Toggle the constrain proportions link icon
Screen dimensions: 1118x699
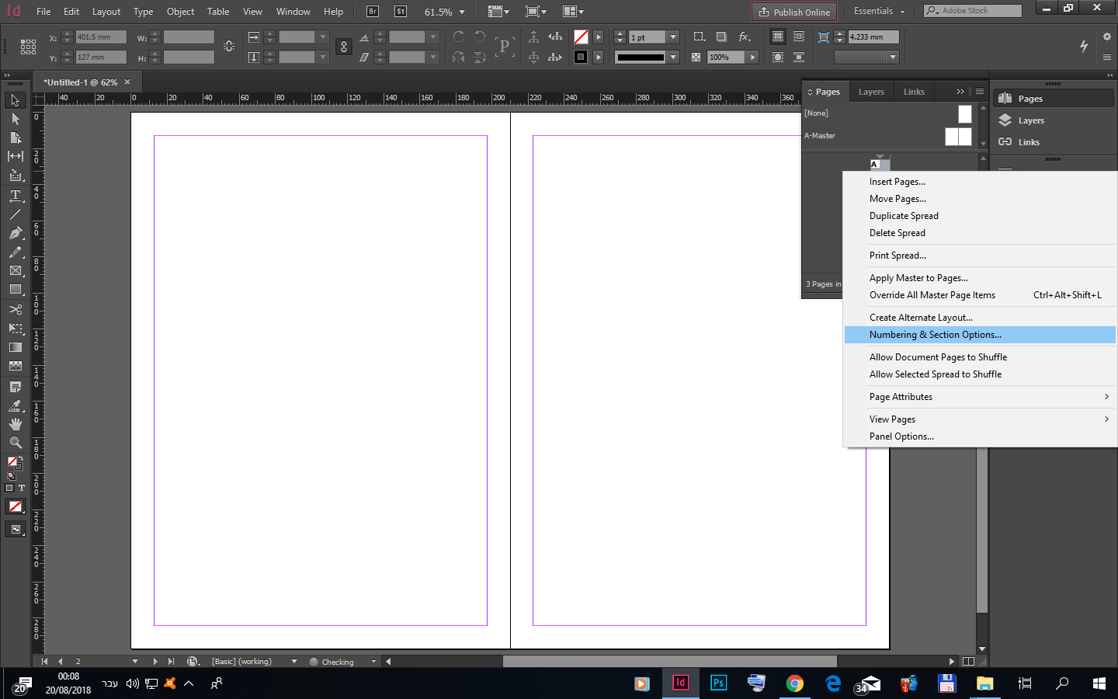tap(344, 47)
